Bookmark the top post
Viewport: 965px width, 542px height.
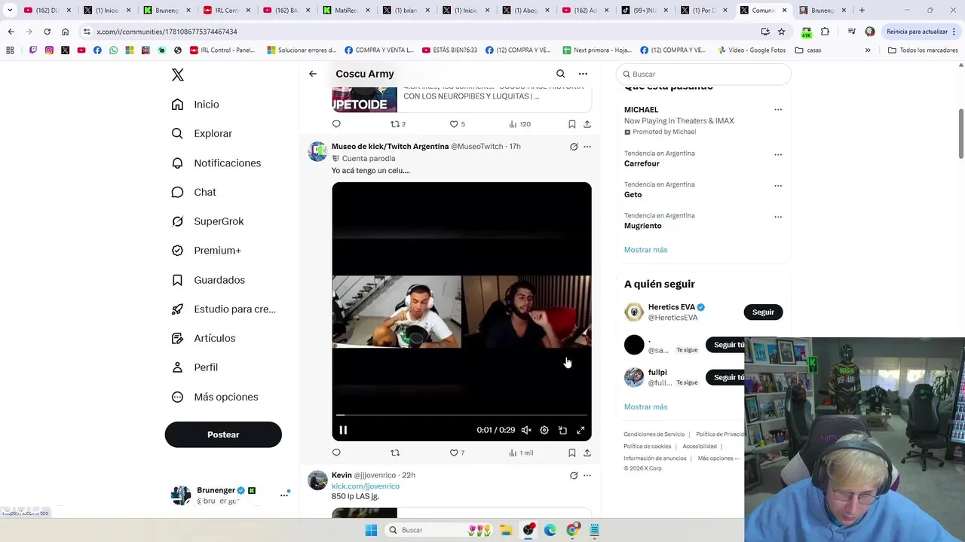572,124
